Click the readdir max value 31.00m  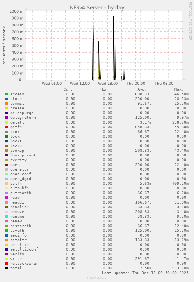182,202
